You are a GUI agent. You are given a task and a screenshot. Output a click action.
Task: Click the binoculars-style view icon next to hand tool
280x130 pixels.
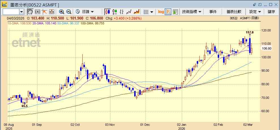[37, 12]
